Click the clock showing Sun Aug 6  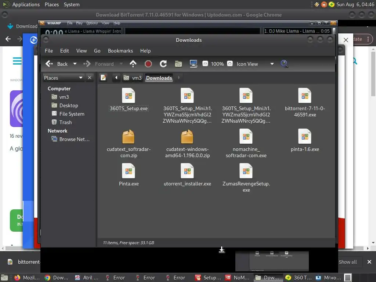tap(355, 4)
